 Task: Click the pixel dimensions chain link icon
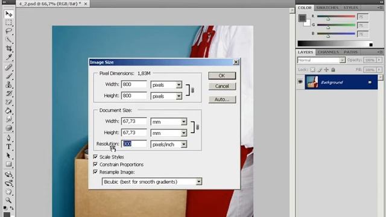(192, 90)
